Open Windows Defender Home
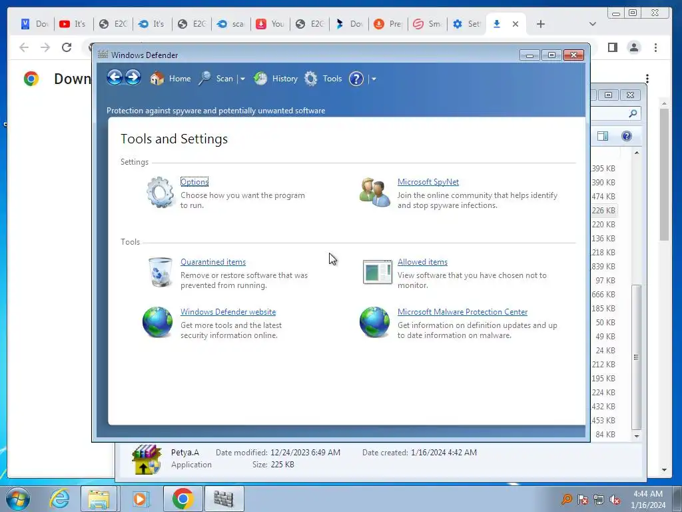The height and width of the screenshot is (512, 682). pyautogui.click(x=170, y=79)
